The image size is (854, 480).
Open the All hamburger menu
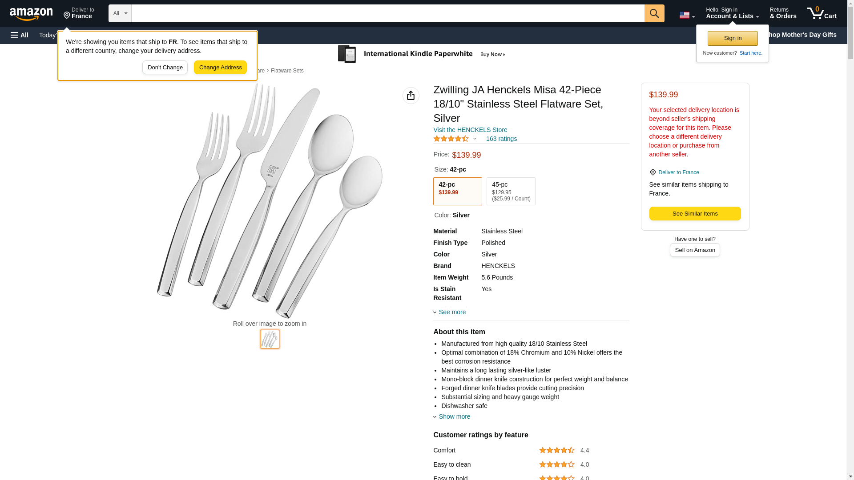20,35
